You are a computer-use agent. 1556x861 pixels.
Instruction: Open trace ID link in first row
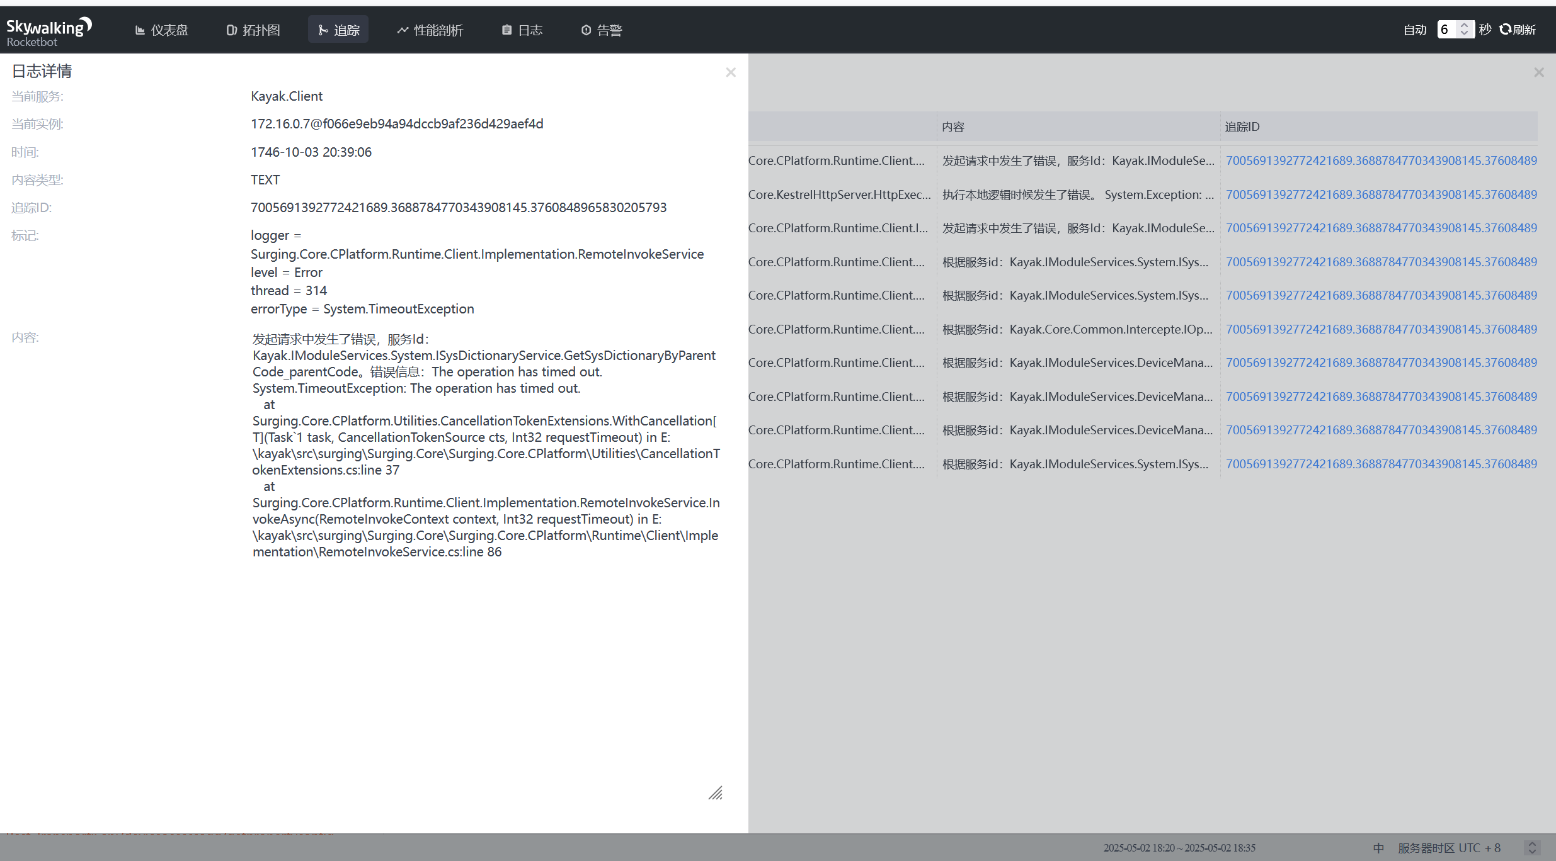coord(1381,160)
